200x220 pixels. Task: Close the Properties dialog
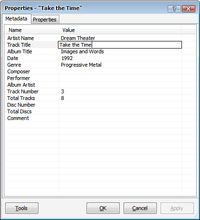189,9
